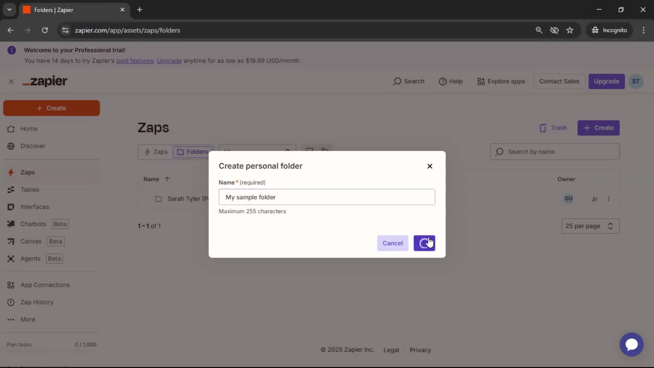Open the 25 per page dropdown
The height and width of the screenshot is (368, 654).
[590, 226]
